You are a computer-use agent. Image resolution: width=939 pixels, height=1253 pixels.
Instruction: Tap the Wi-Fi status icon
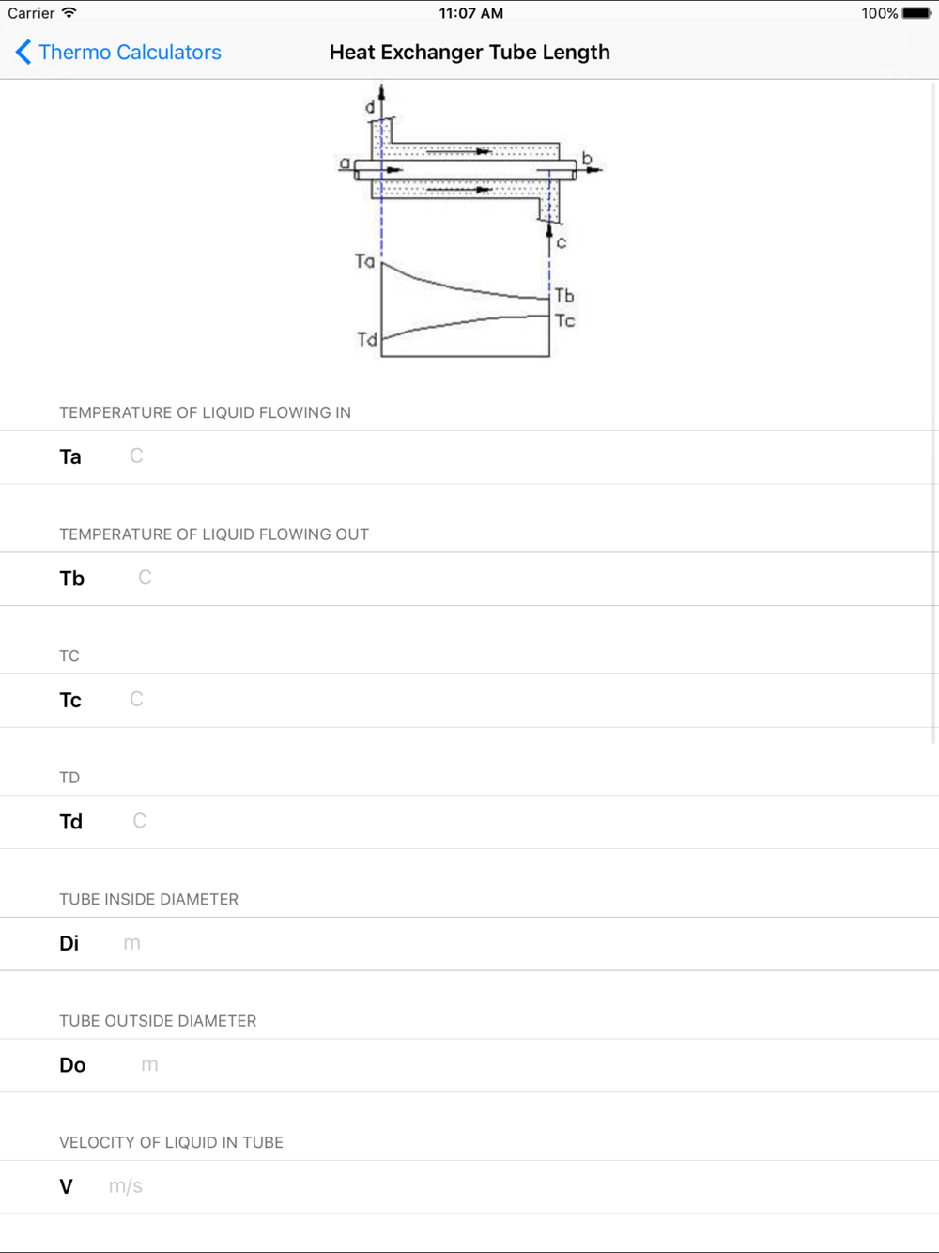[69, 13]
